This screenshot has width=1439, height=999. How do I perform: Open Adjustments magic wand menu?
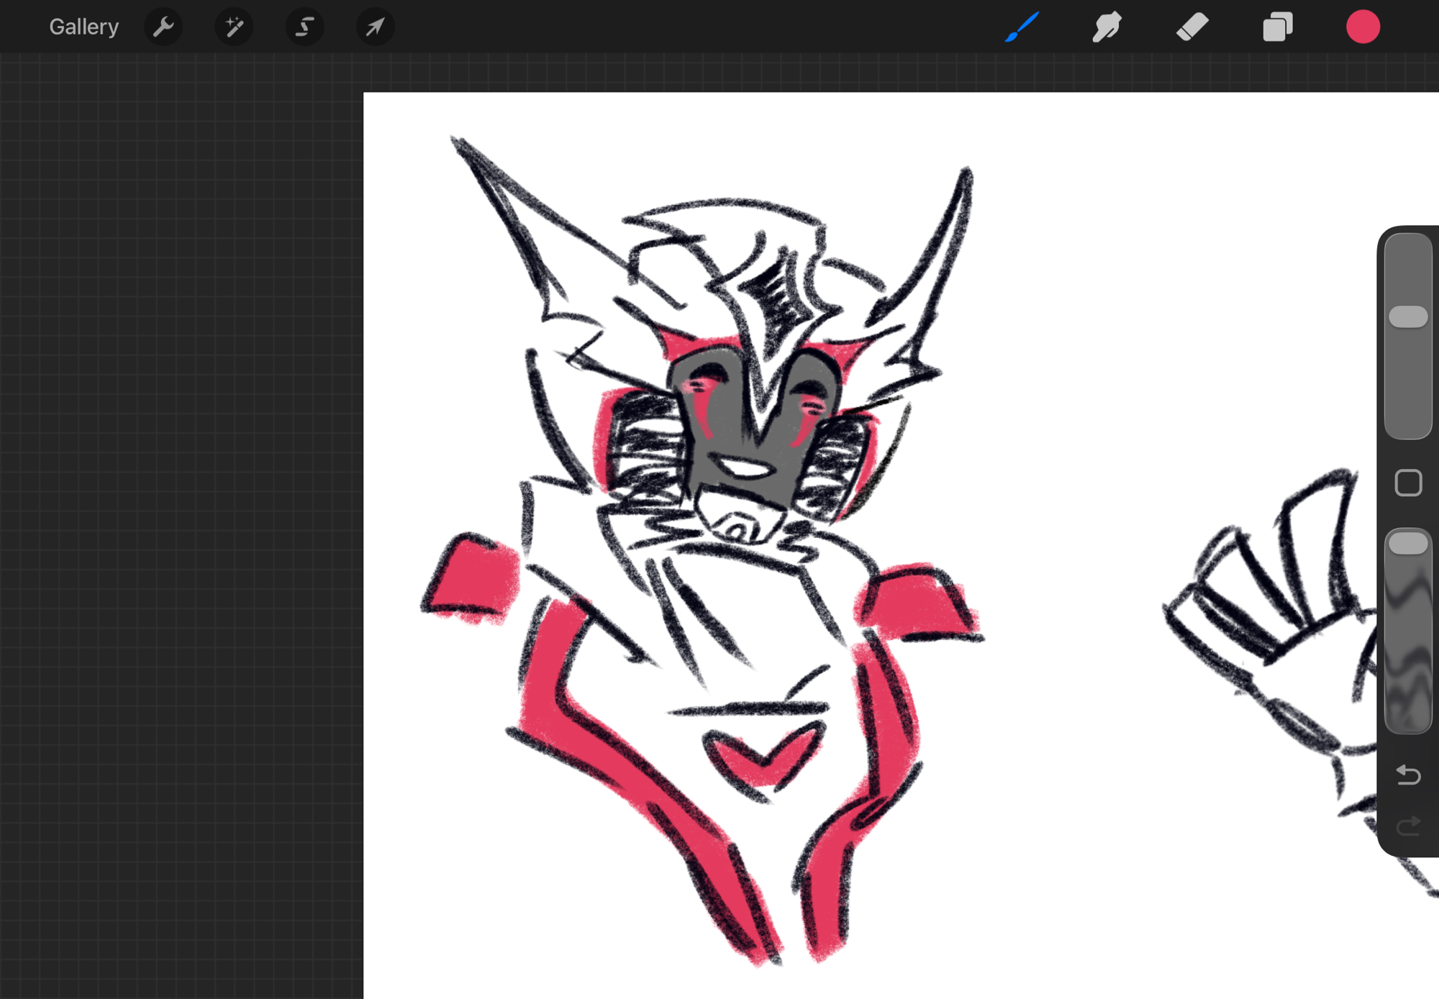(234, 27)
